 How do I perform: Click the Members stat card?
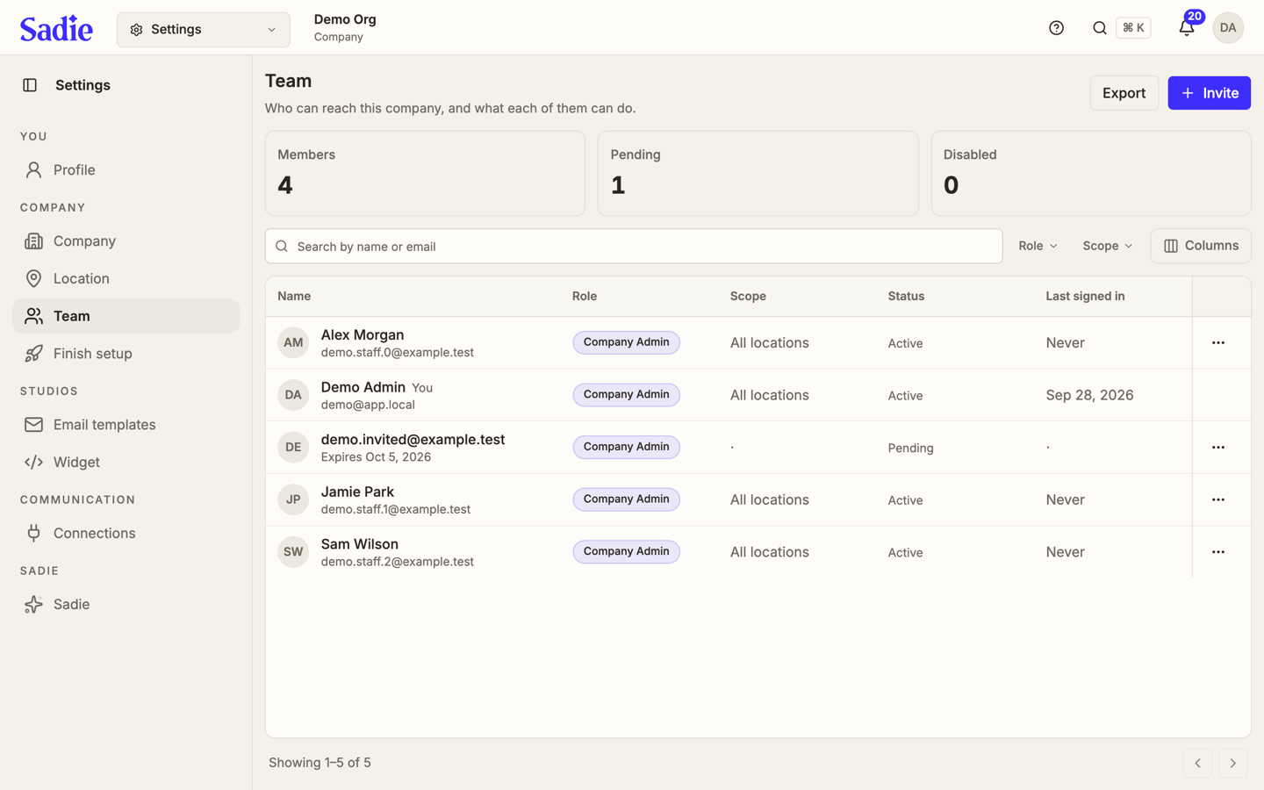(425, 174)
